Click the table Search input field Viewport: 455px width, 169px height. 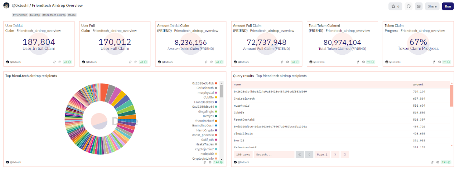click(273, 155)
